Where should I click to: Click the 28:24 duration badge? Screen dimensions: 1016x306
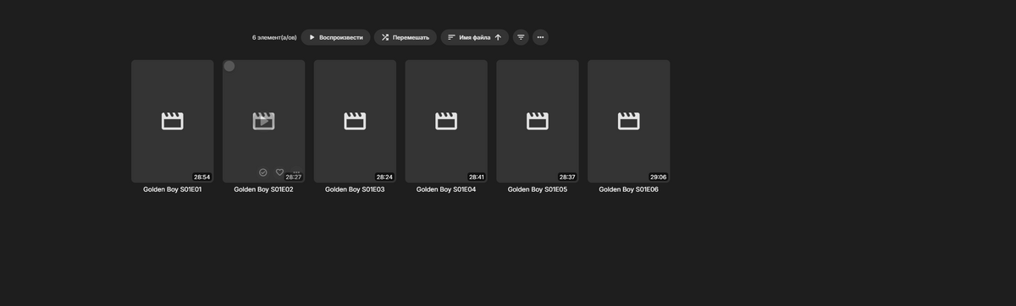tap(384, 177)
